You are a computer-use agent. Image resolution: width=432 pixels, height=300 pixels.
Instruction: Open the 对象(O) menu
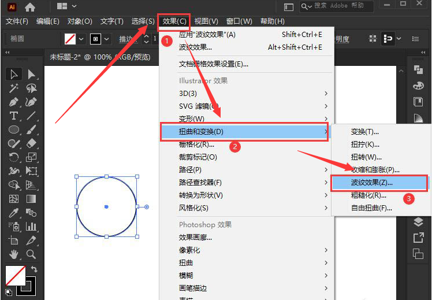[x=80, y=21]
